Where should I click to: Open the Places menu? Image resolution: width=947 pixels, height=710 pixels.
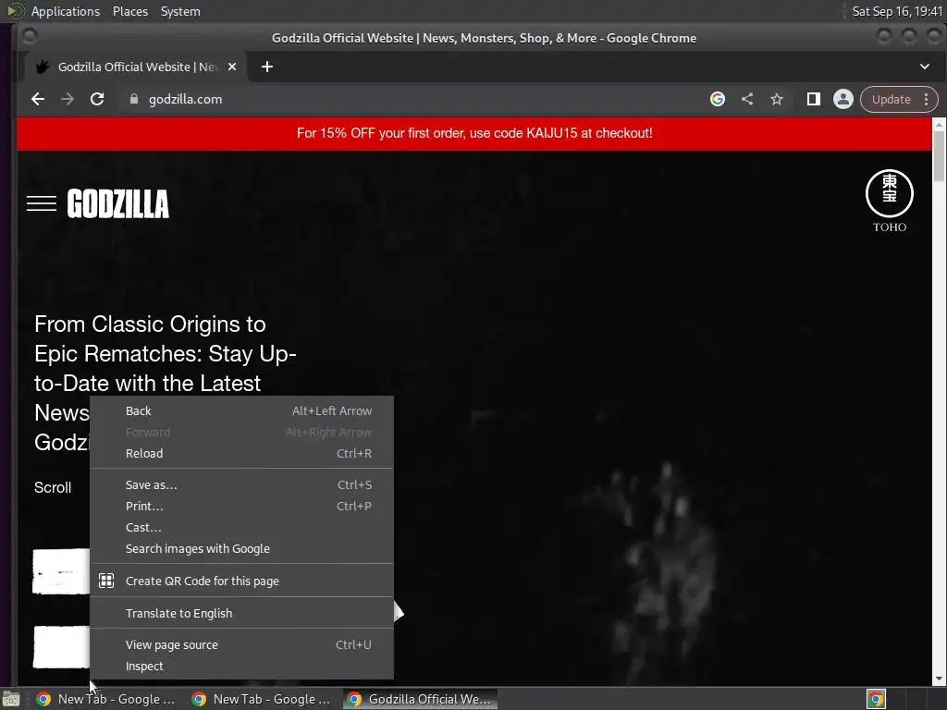click(x=130, y=11)
